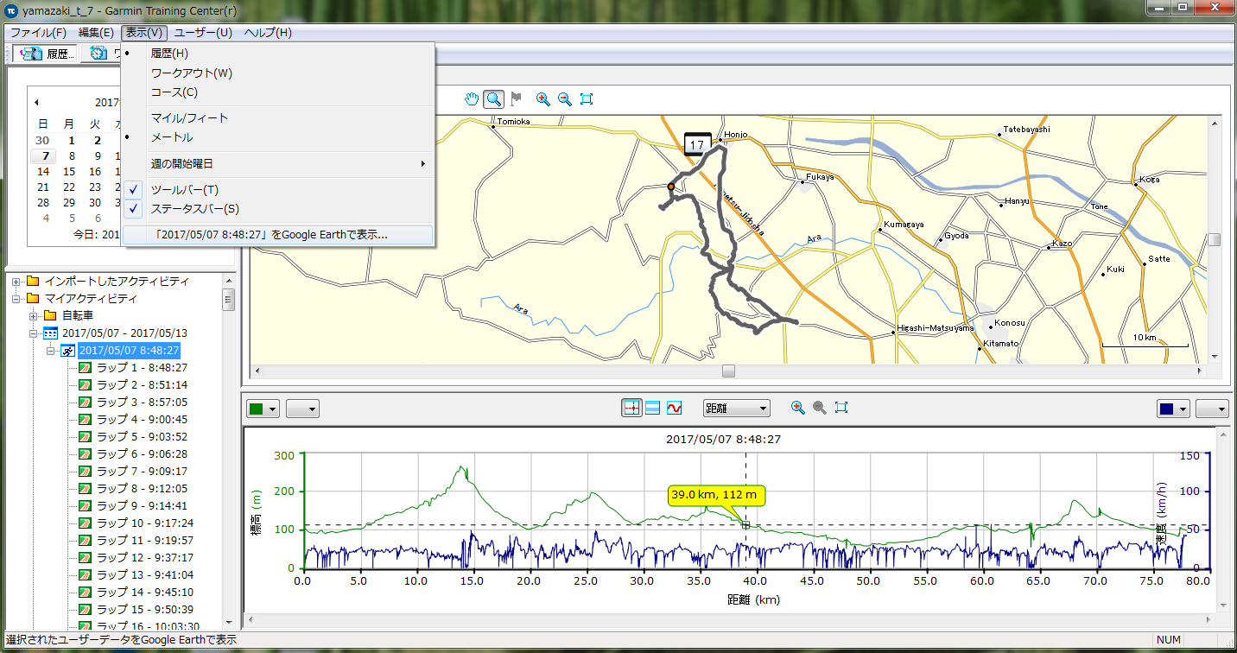Screen dimensions: 1237x653
Task: Close the 表示(V) menu
Action: pos(143,33)
